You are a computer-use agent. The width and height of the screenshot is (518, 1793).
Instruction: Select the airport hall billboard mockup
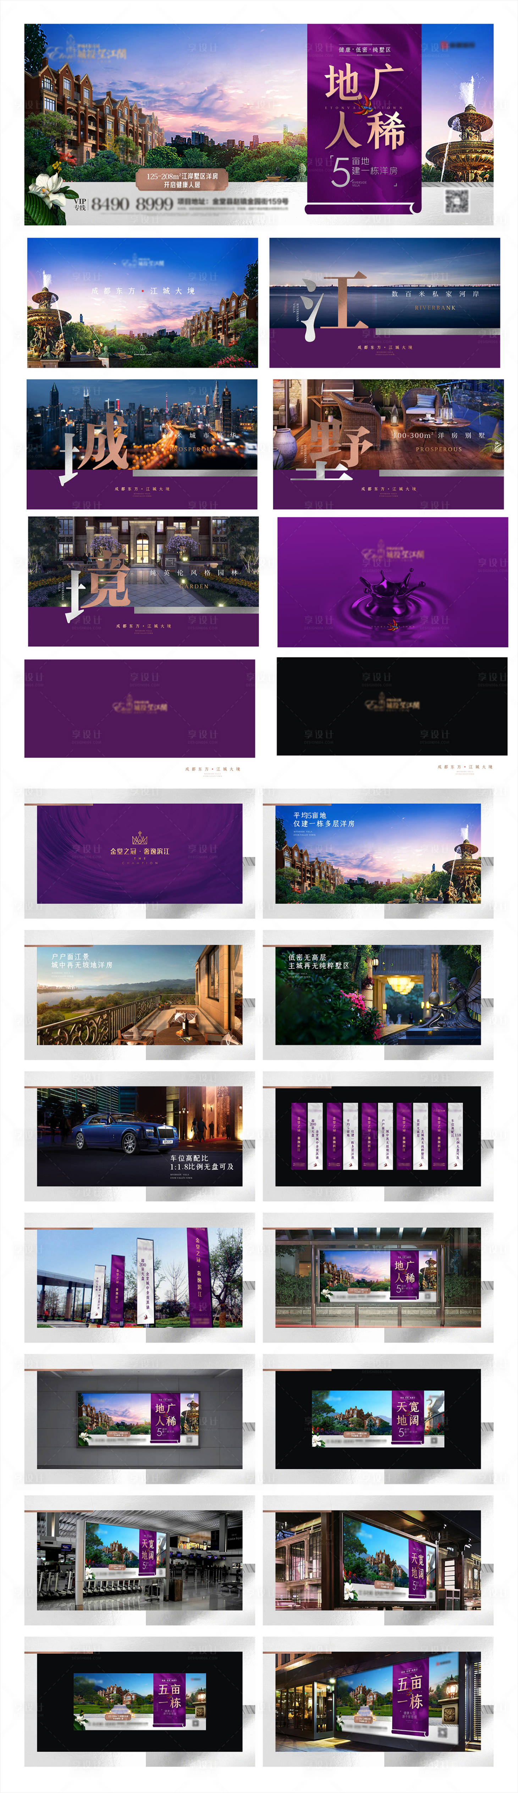[x=140, y=1560]
